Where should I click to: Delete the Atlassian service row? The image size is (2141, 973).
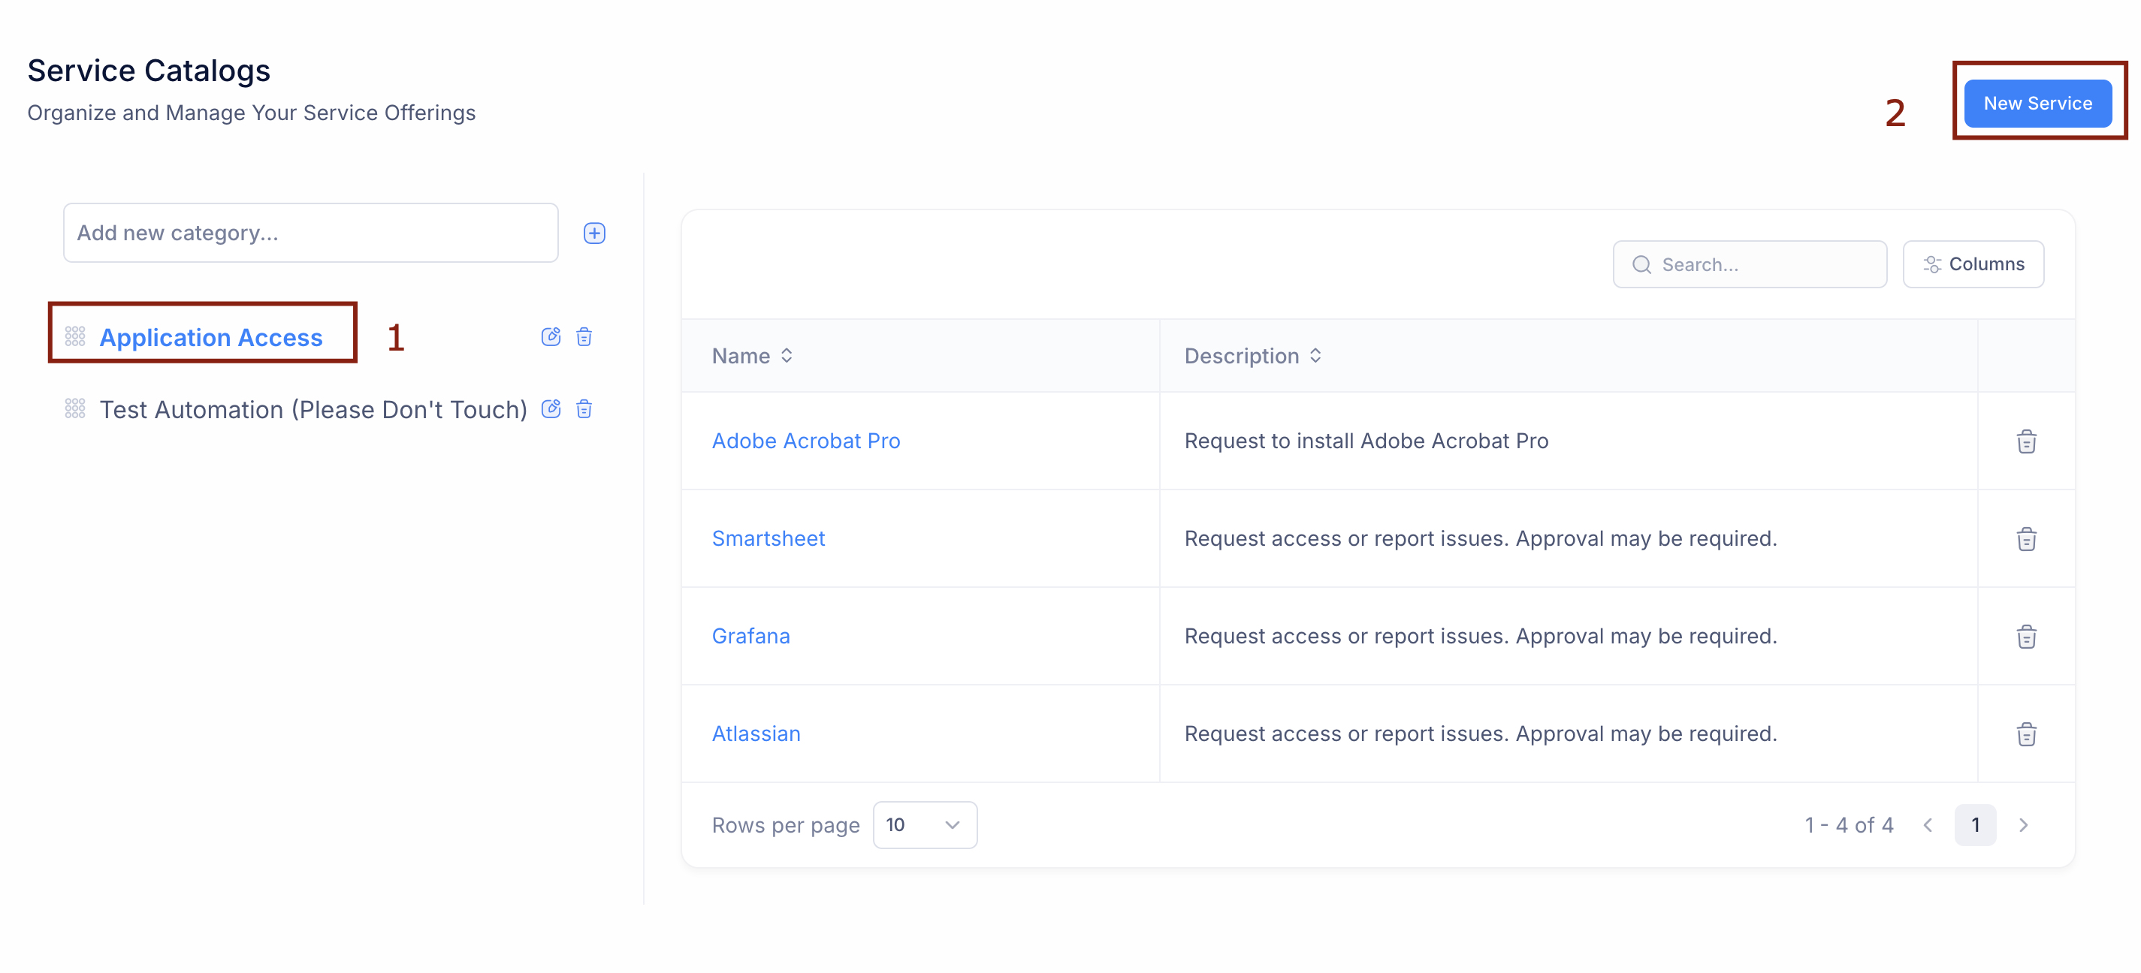[2025, 734]
